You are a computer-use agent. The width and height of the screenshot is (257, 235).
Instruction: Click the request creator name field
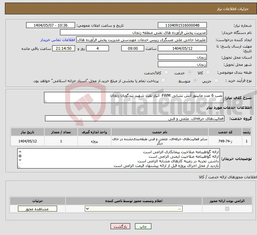142,40
